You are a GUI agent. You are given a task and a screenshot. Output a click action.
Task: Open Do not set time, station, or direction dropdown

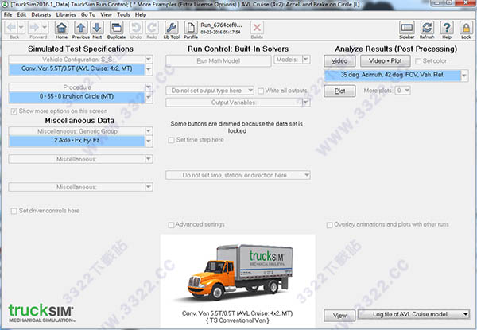(238, 175)
